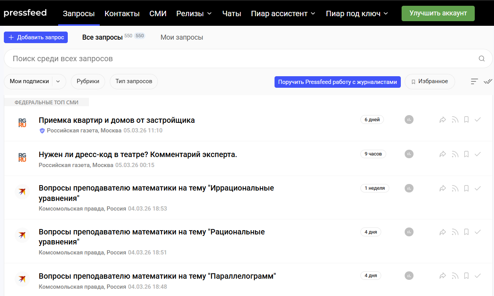Expand the "Мои подписки" dropdown arrow
This screenshot has width=494, height=296.
(58, 82)
